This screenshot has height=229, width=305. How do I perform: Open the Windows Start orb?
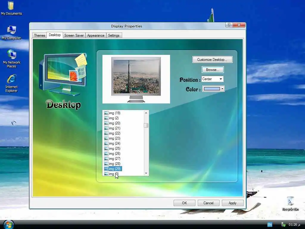[x=8, y=225]
